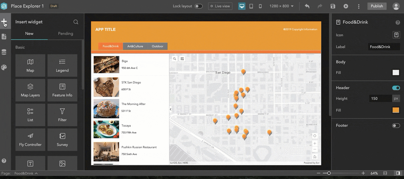Collapse the list panel with arrow

[171, 109]
